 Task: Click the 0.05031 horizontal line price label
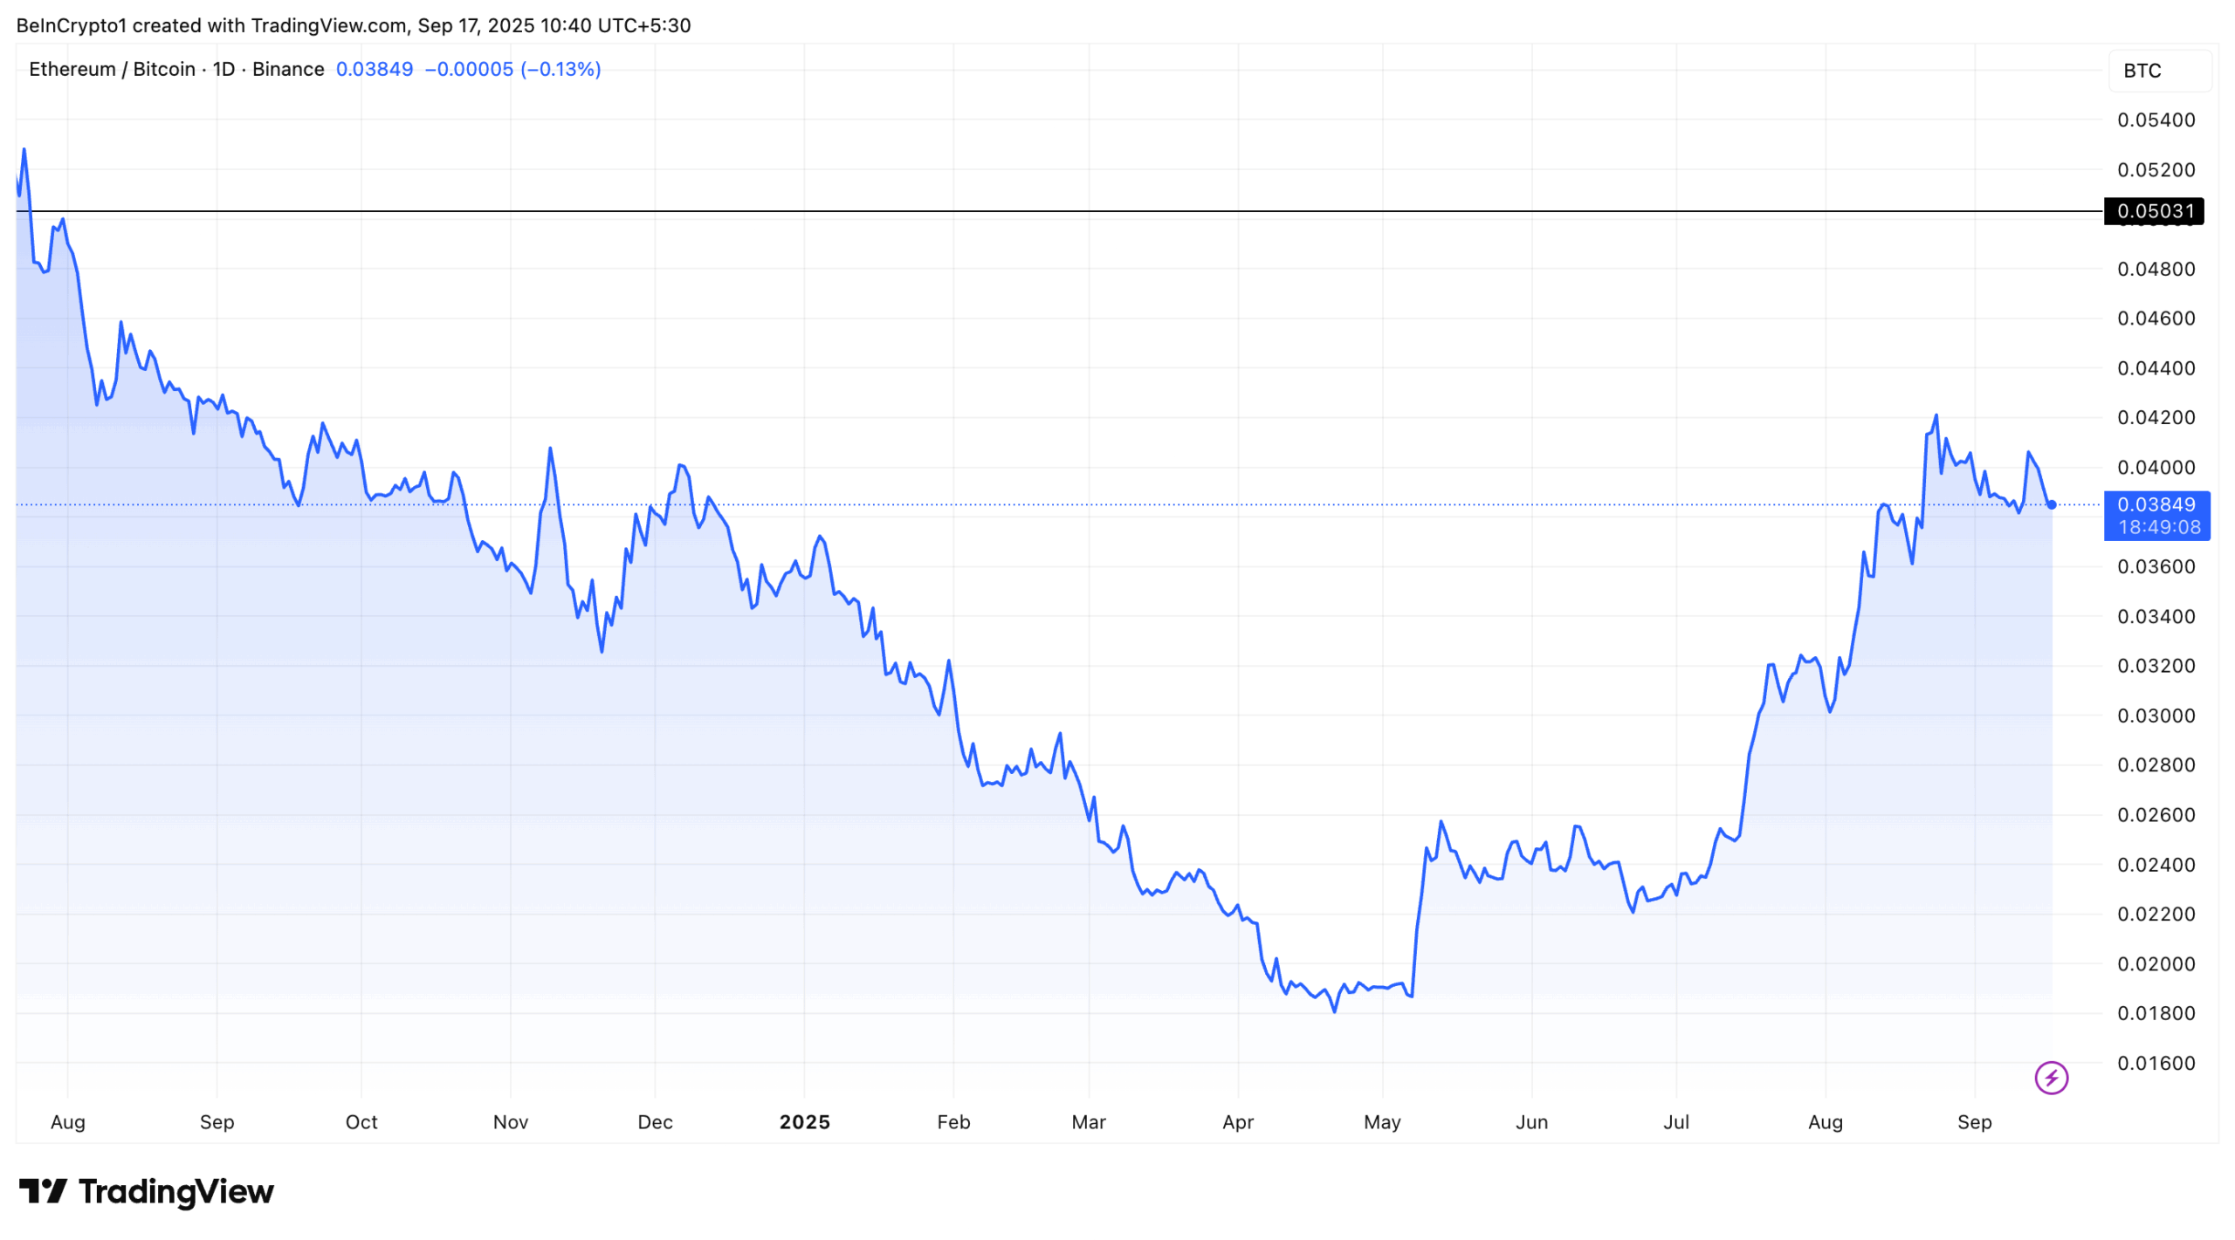pyautogui.click(x=2154, y=211)
